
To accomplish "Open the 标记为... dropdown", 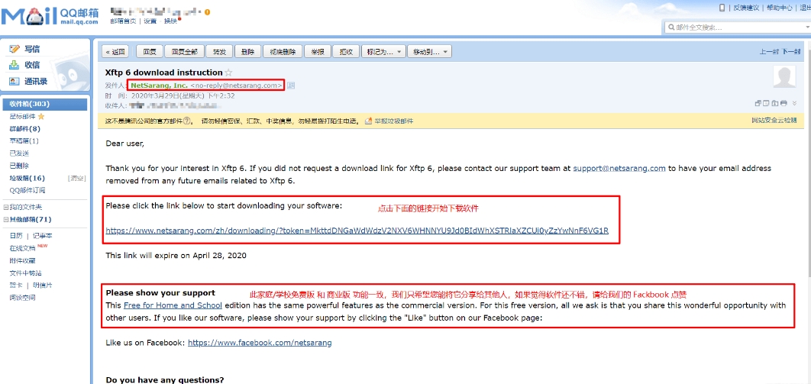I will click(x=383, y=52).
